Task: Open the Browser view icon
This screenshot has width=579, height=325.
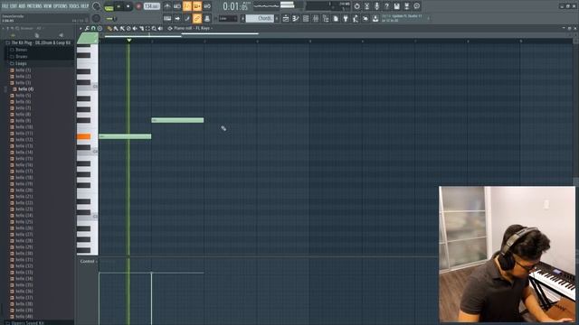Action: (x=326, y=18)
